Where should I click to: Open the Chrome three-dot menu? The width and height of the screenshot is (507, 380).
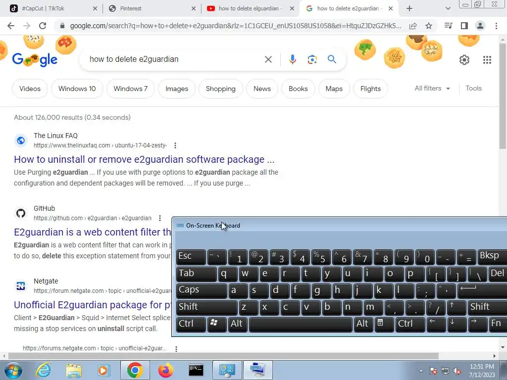click(x=496, y=26)
